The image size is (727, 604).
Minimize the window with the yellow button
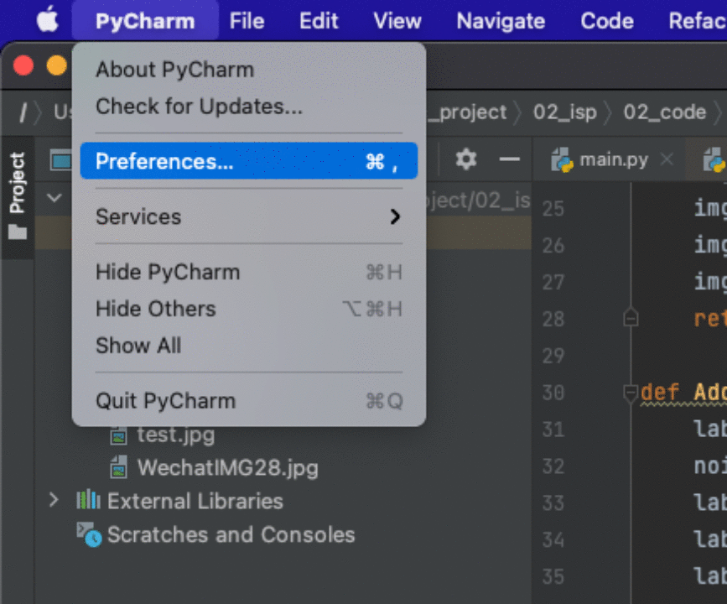pos(56,65)
